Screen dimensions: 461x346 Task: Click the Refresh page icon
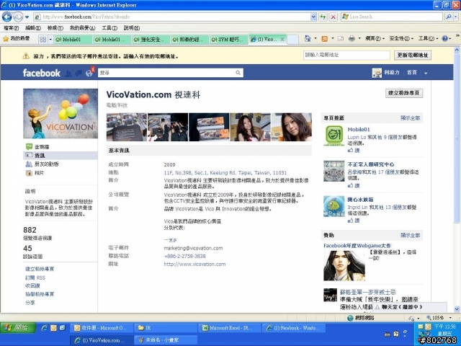click(x=323, y=17)
